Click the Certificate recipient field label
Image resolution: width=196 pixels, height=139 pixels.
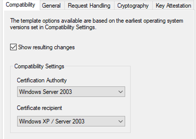point(39,108)
